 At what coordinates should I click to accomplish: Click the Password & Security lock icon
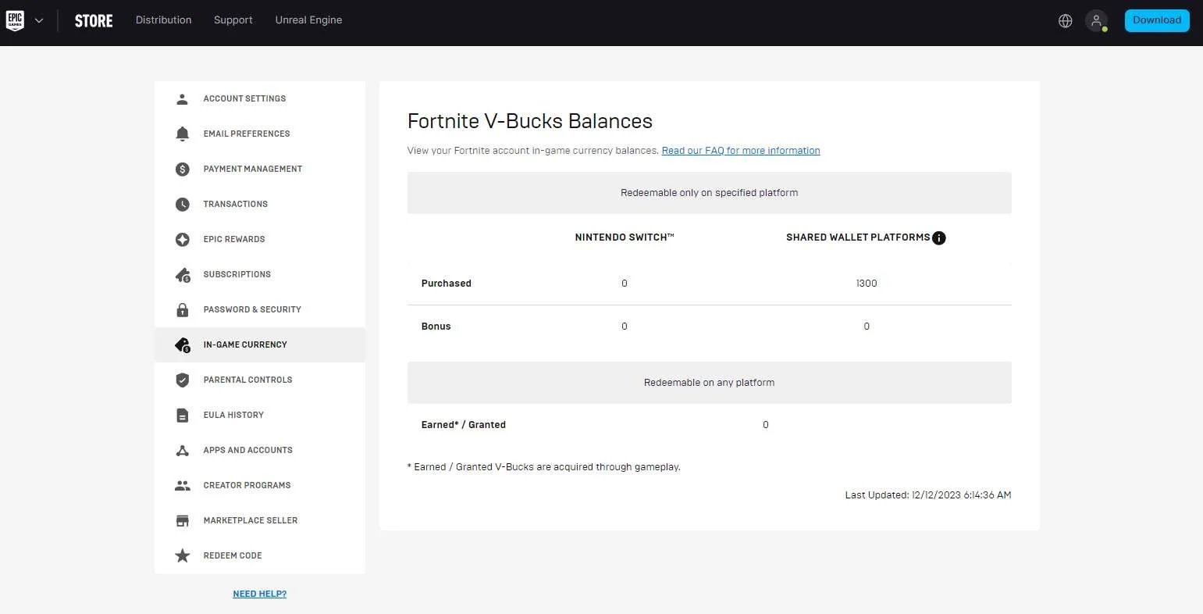pos(183,309)
